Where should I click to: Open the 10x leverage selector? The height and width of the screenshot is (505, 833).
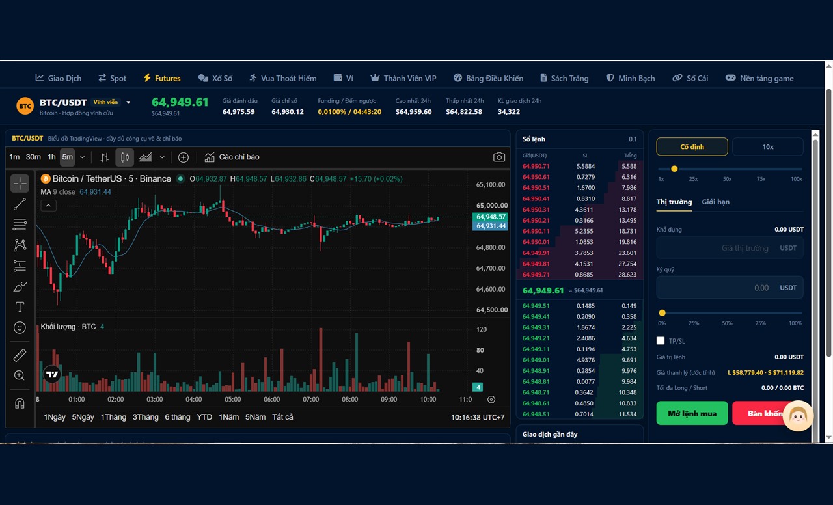pyautogui.click(x=768, y=147)
